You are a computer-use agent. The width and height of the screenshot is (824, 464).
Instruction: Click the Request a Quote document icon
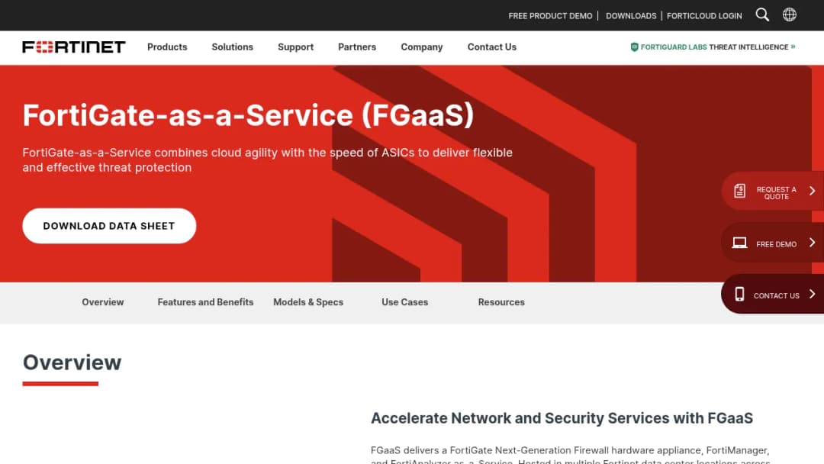[739, 191]
